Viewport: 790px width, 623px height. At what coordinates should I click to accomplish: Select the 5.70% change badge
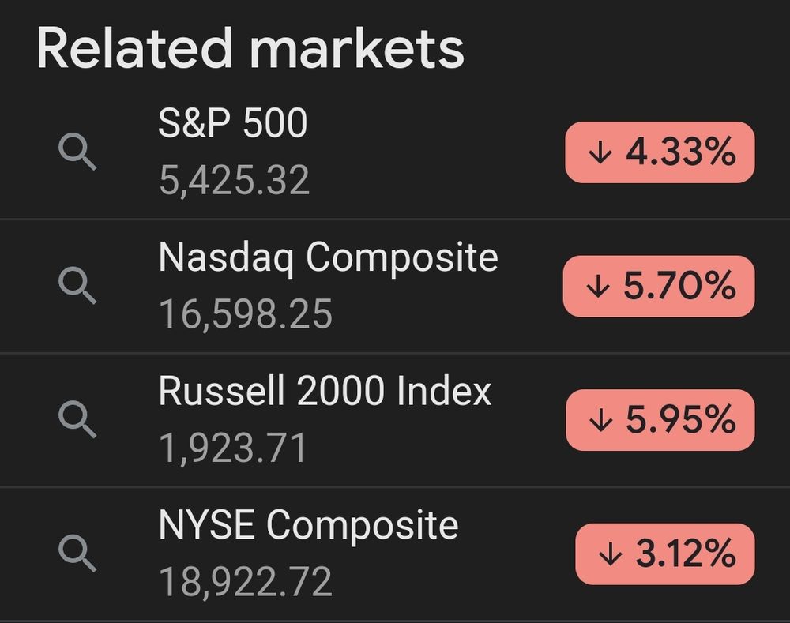tap(659, 286)
